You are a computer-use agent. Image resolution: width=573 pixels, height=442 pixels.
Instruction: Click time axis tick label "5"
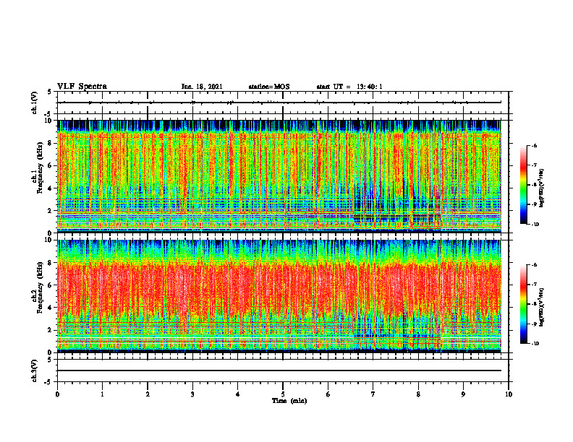click(283, 394)
